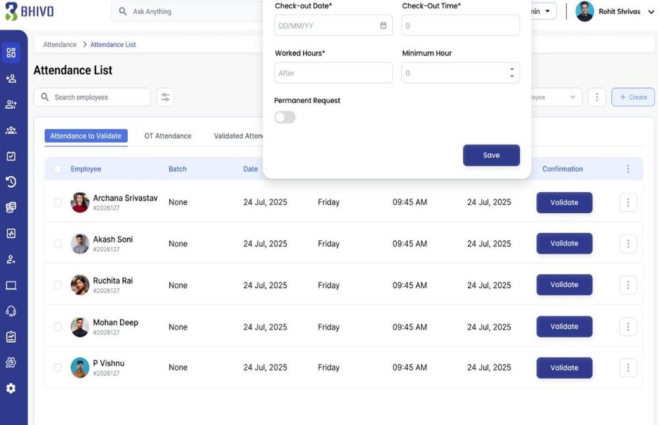658x425 pixels.
Task: Switch to the OT Attendance tab
Action: point(167,136)
